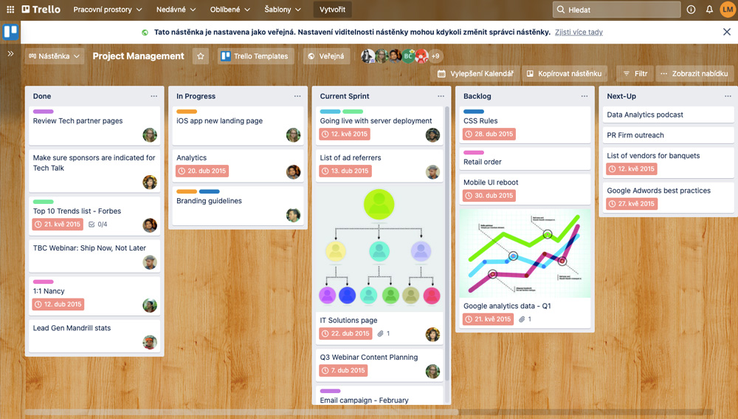
Task: Toggle due date 28. dub 2015 on CSS Rules
Action: pos(489,134)
